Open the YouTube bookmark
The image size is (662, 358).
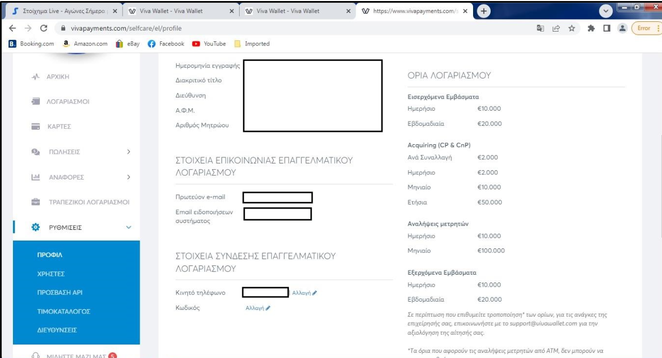(211, 43)
